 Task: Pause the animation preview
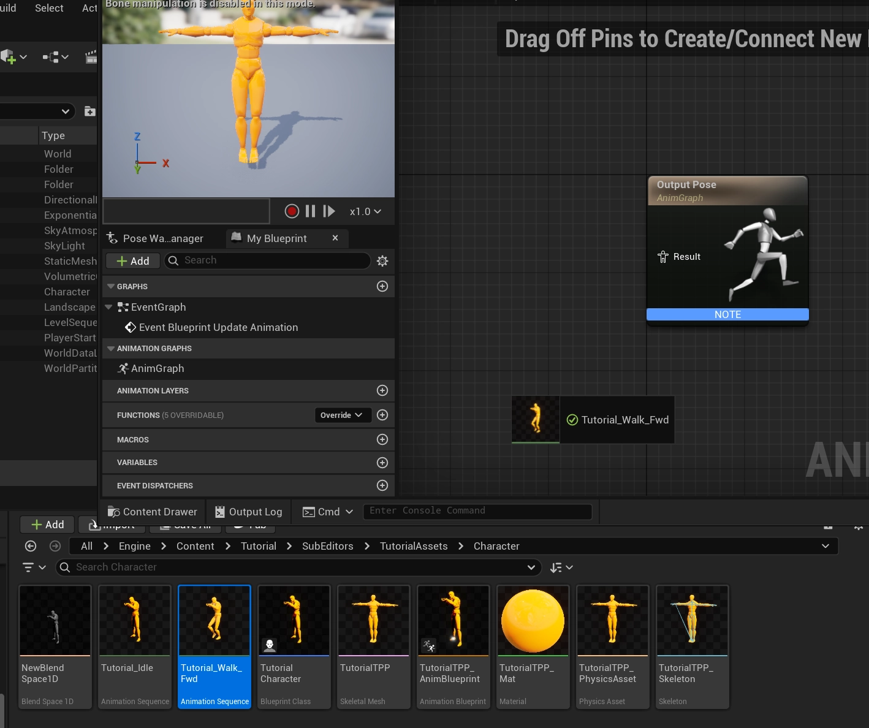coord(310,211)
